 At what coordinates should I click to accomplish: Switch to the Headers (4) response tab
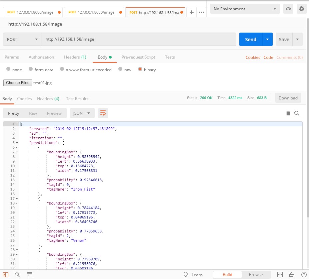point(48,98)
